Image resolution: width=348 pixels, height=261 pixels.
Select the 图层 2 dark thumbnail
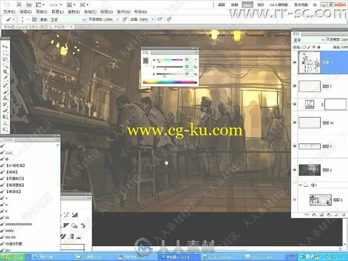coord(309,170)
